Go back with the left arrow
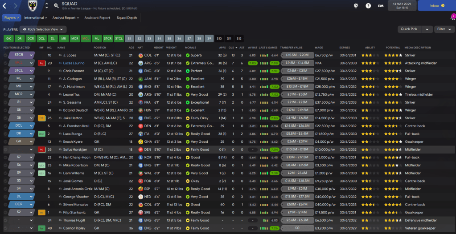The width and height of the screenshot is (456, 234). 5,6
